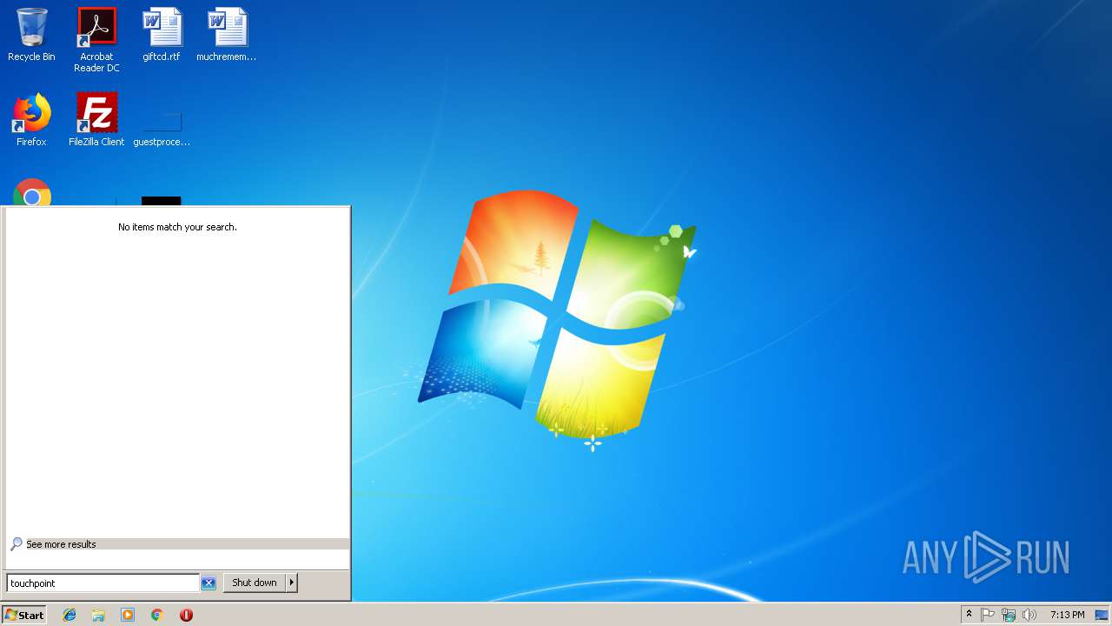1112x626 pixels.
Task: Clear the touchpoint search text
Action: tap(208, 583)
